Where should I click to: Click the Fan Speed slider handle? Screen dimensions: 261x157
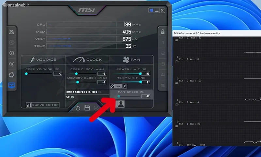click(119, 96)
